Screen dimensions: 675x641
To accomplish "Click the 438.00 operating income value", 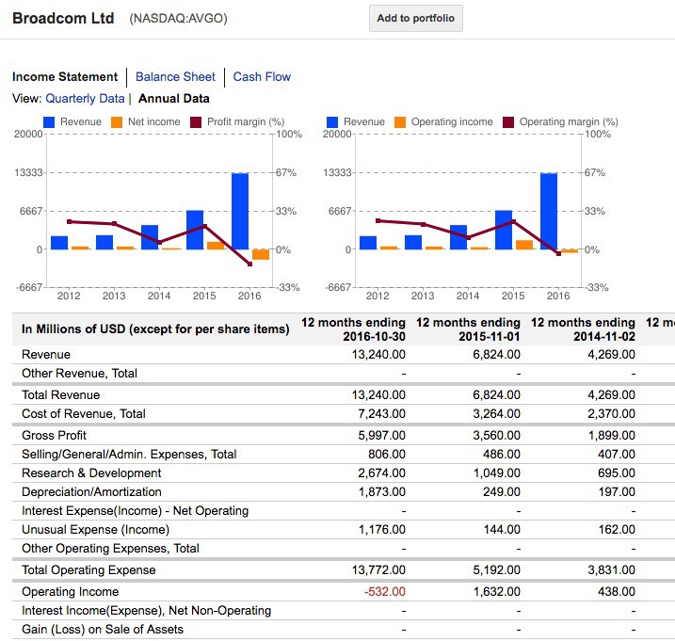I will [x=617, y=591].
